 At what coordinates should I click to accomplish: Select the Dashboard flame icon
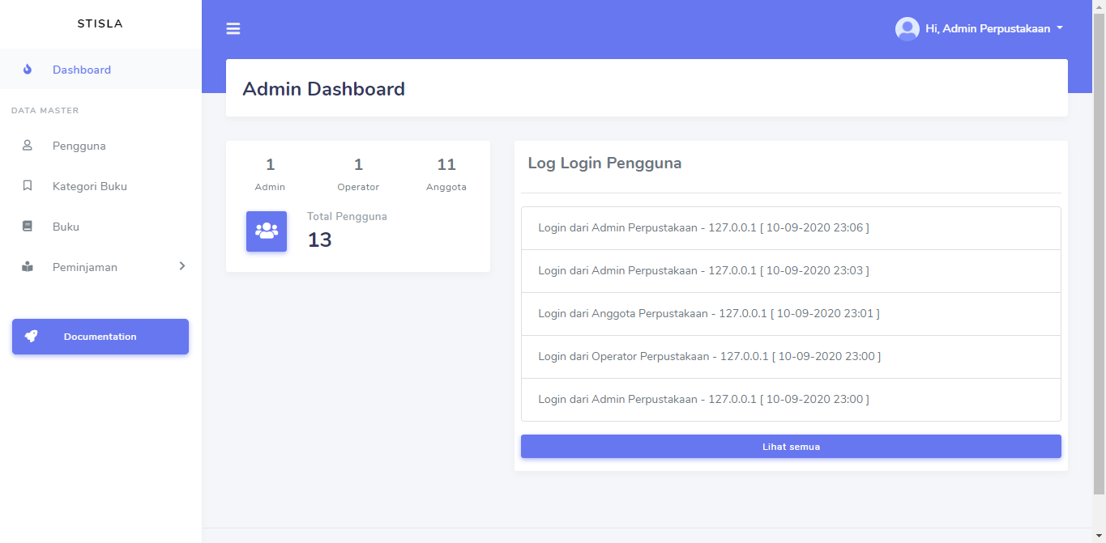27,70
